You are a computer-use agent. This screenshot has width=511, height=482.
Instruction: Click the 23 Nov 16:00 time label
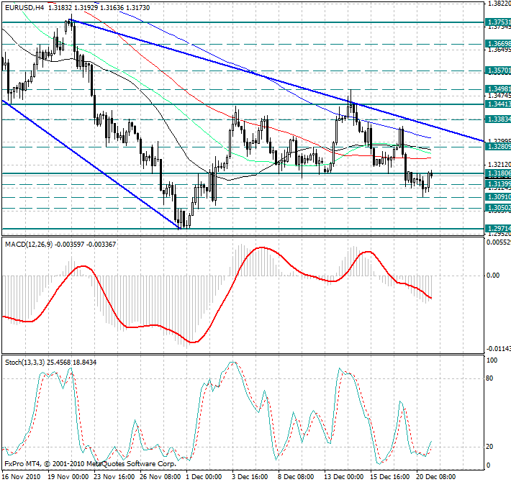click(x=114, y=477)
